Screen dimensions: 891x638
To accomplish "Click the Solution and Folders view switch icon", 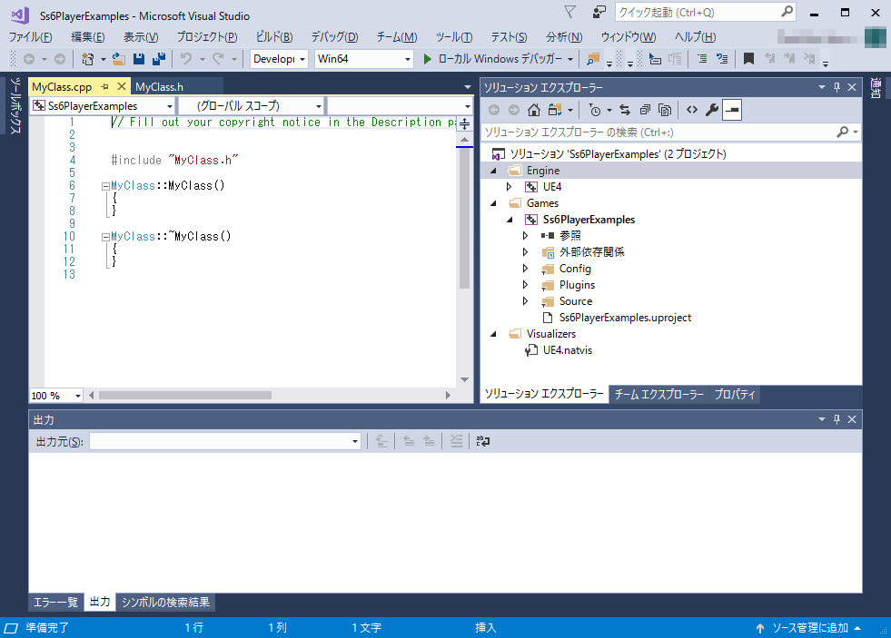I will (x=555, y=110).
